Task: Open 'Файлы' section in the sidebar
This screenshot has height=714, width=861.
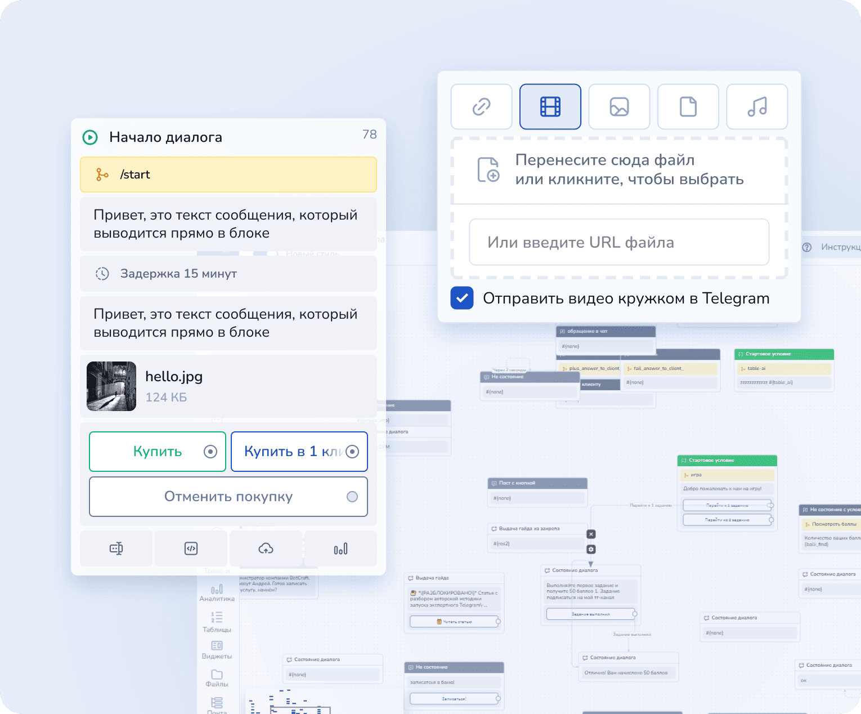Action: [x=217, y=678]
